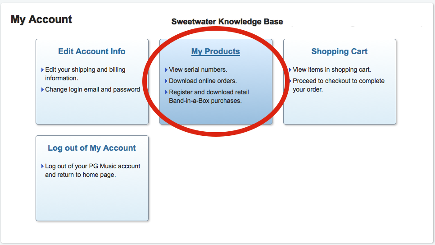Select Change login email and password text

coord(93,89)
